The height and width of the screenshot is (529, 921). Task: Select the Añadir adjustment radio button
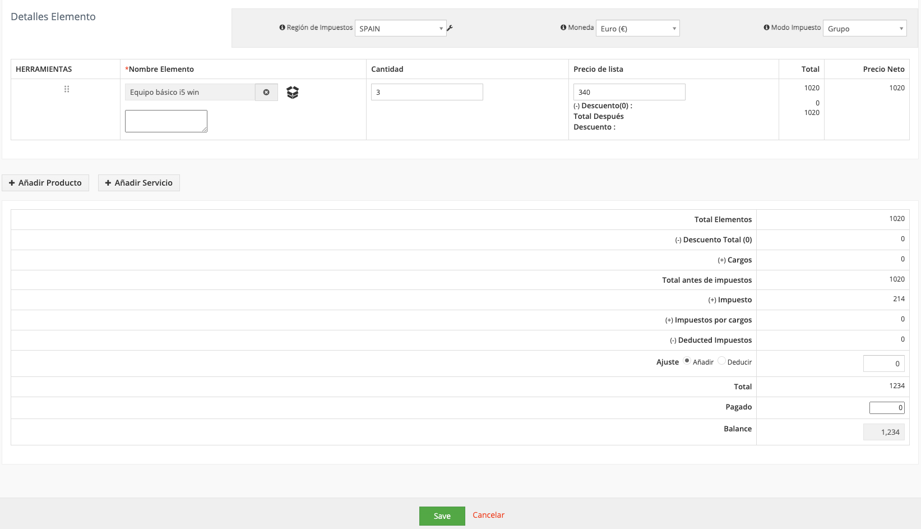tap(687, 361)
